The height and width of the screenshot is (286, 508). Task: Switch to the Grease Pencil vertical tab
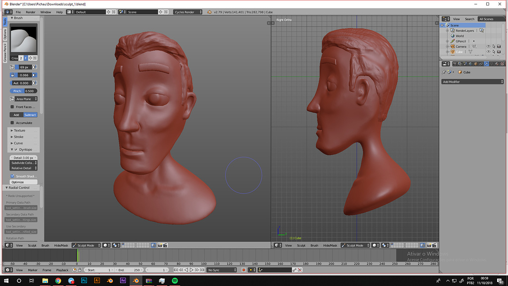[x=5, y=52]
